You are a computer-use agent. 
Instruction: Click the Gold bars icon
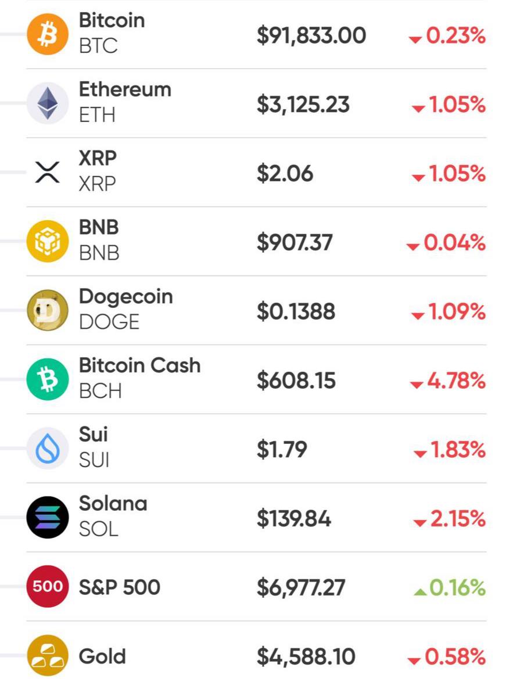point(47,656)
